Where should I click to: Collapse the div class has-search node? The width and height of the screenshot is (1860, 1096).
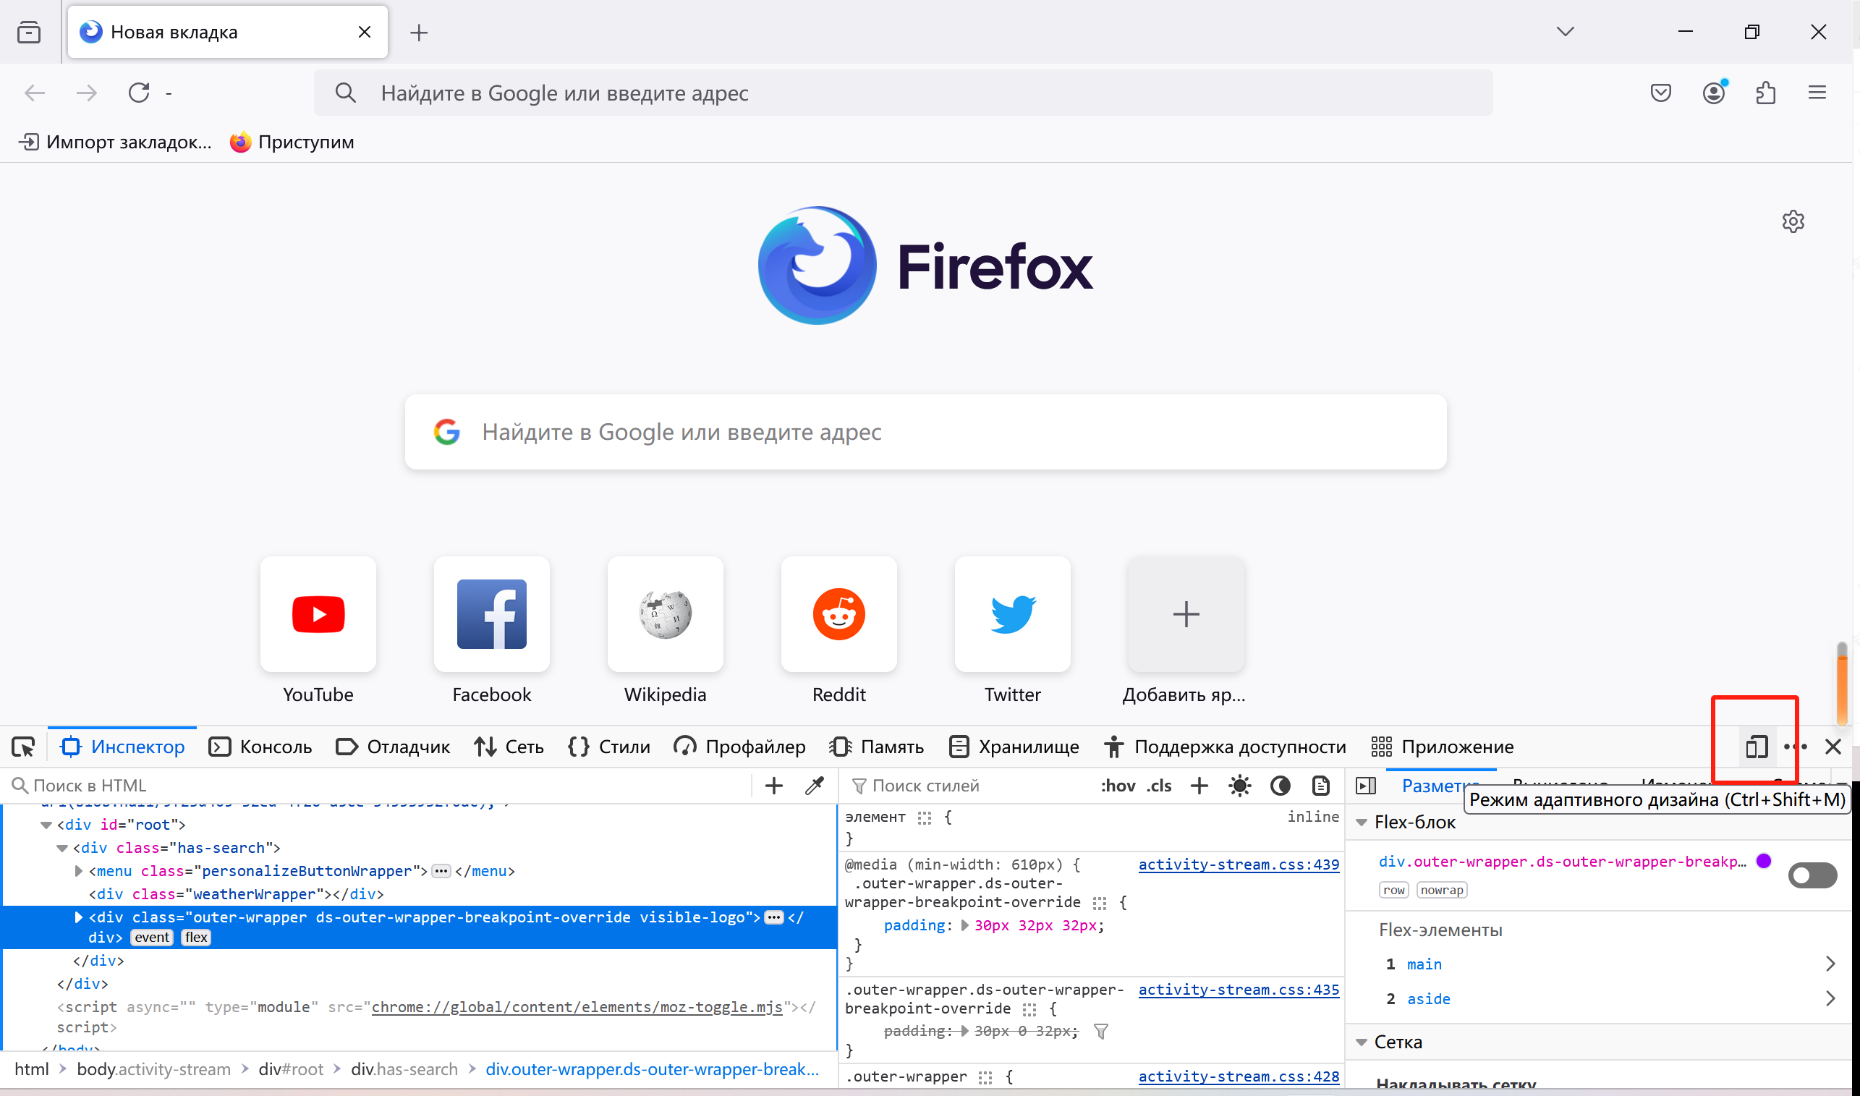point(62,848)
